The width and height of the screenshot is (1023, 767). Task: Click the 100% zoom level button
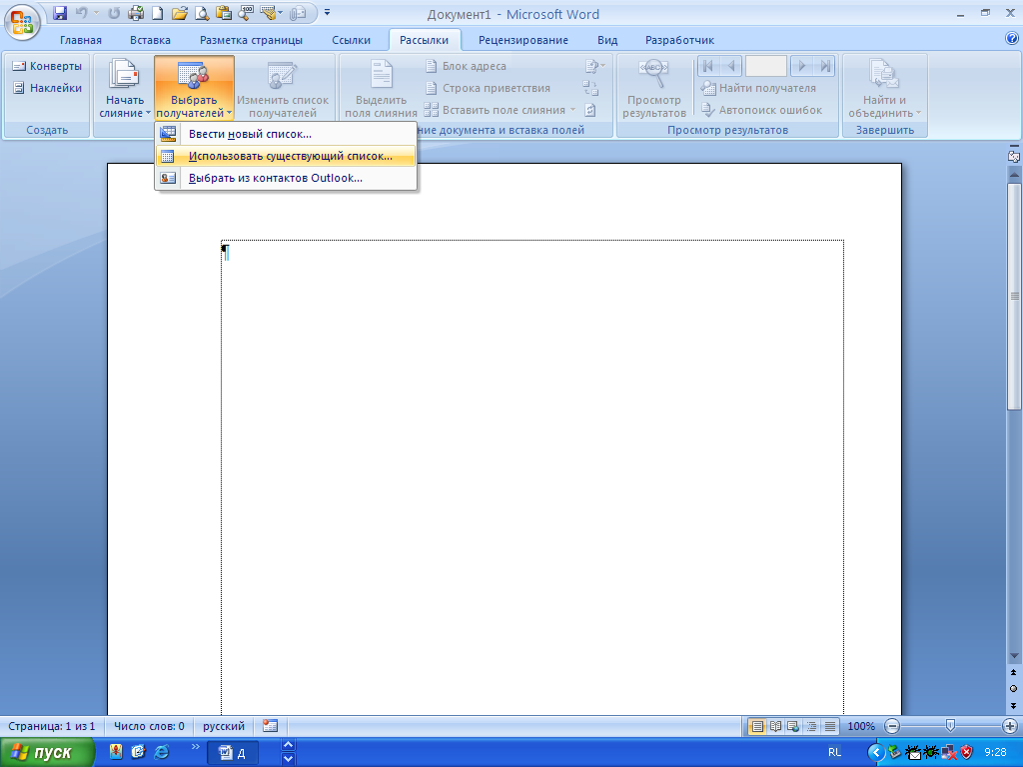click(x=861, y=726)
